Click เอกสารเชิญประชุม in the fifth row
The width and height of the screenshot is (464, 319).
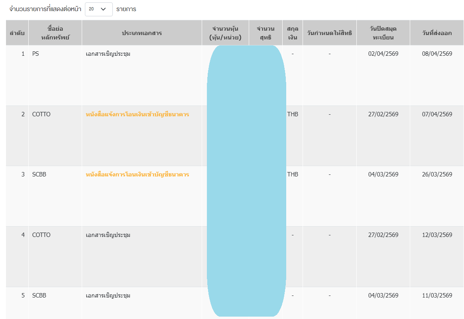pos(108,296)
